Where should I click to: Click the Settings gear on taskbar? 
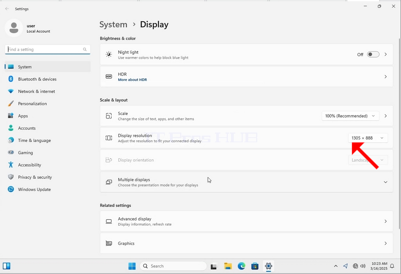pos(268,266)
